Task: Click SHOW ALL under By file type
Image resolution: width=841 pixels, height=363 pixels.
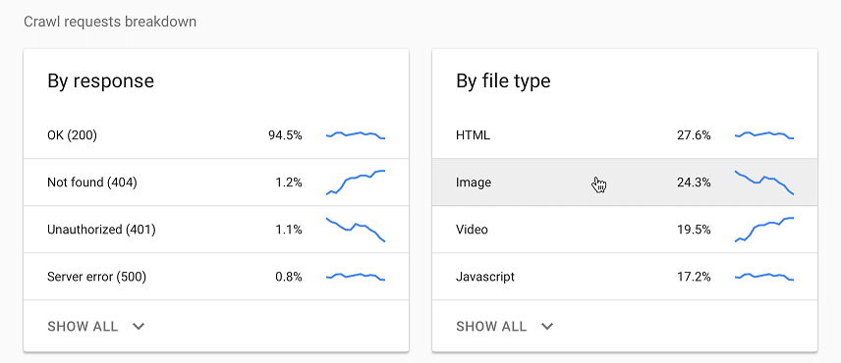Action: click(x=491, y=327)
